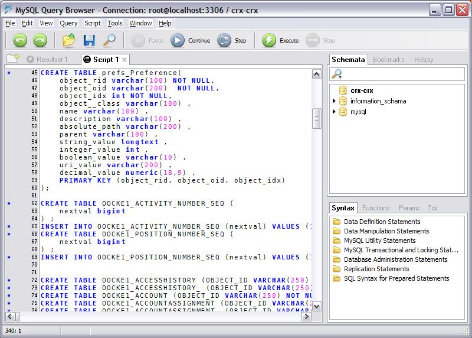The image size is (472, 338).
Task: Open the Query menu
Action: pos(68,23)
